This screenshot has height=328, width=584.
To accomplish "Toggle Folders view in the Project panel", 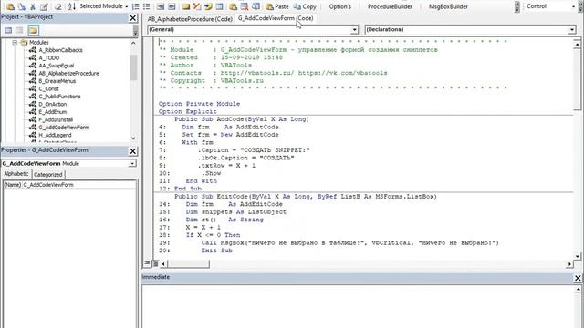I will (33, 30).
